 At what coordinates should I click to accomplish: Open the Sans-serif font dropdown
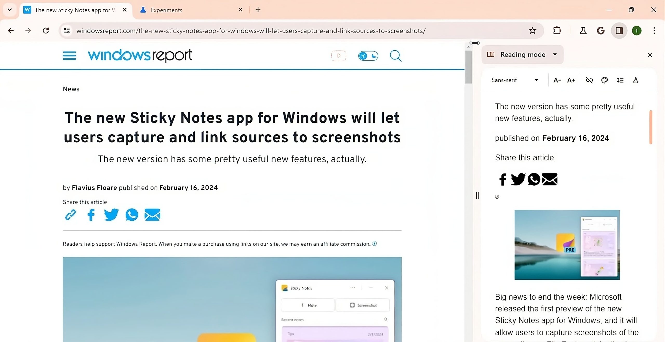(515, 80)
